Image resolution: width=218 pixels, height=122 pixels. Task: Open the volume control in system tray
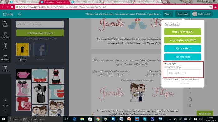pyautogui.click(x=190, y=119)
